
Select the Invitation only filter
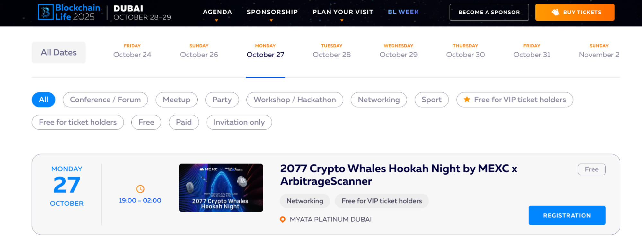(239, 122)
